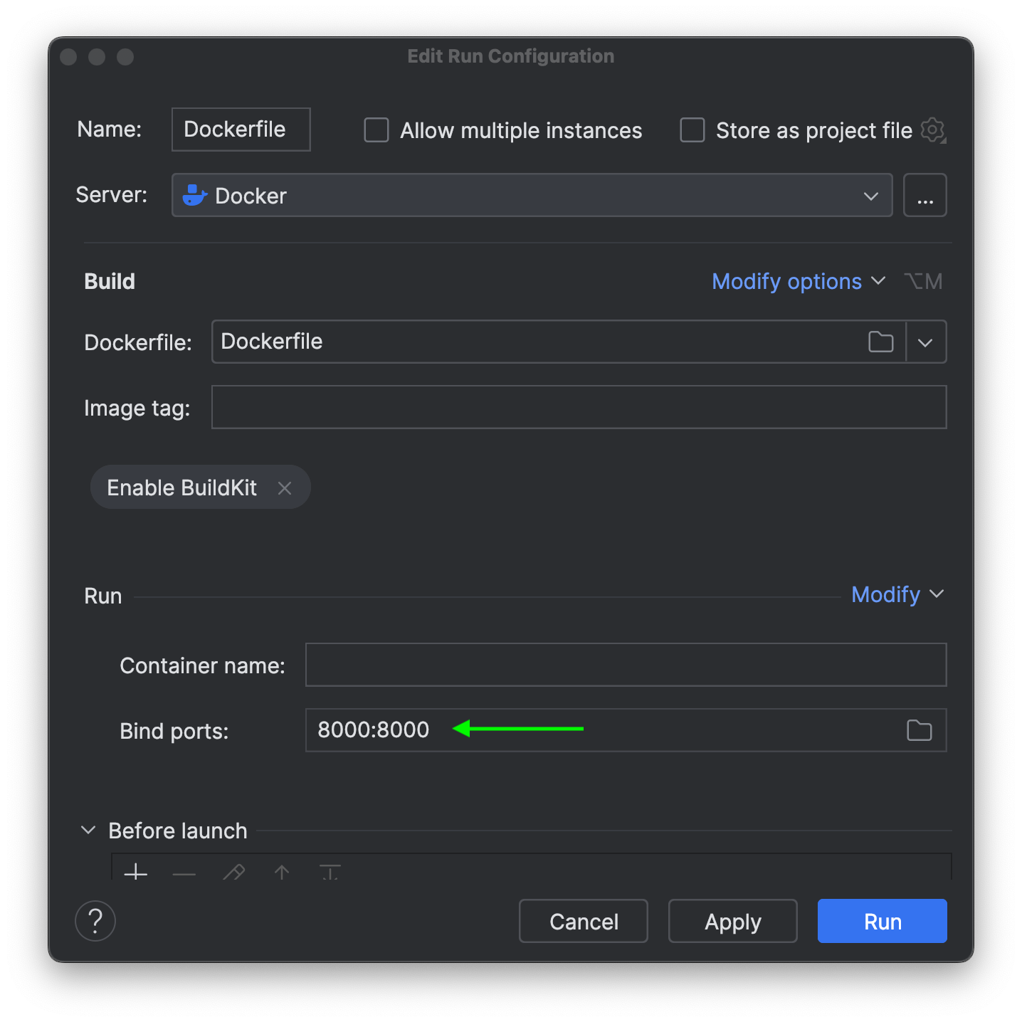1022x1022 pixels.
Task: Click the Apply button
Action: 732,922
